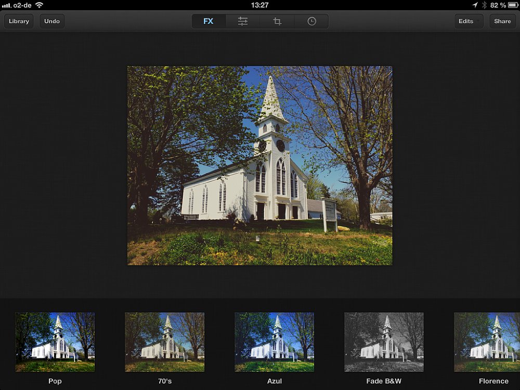Select the FX effects tab

coord(209,21)
